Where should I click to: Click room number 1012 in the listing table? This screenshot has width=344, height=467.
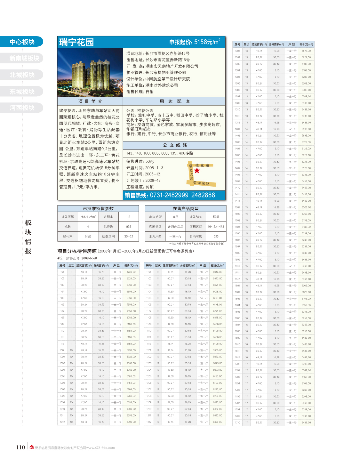click(x=62, y=422)
